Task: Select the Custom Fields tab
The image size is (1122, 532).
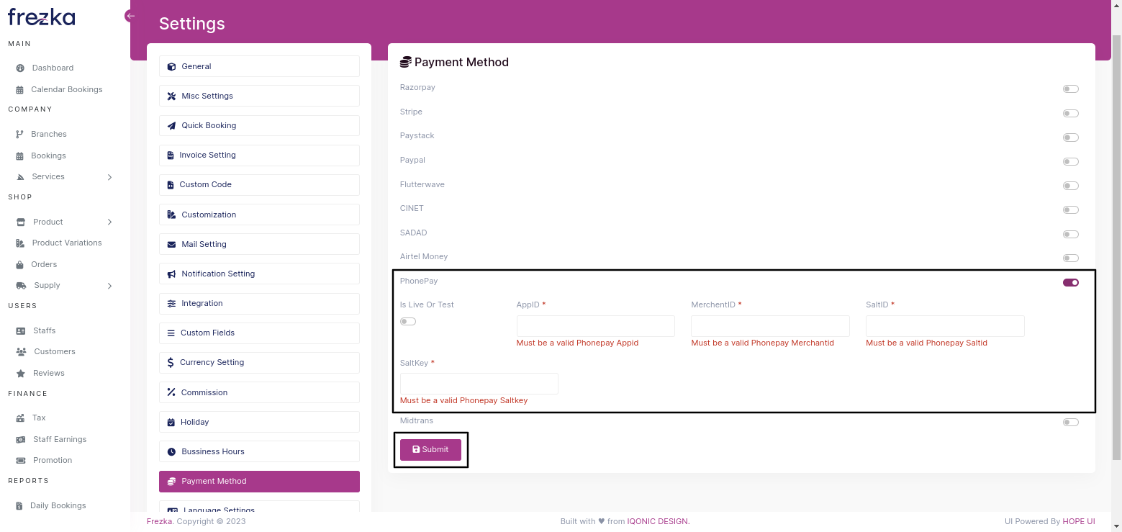Action: click(259, 333)
